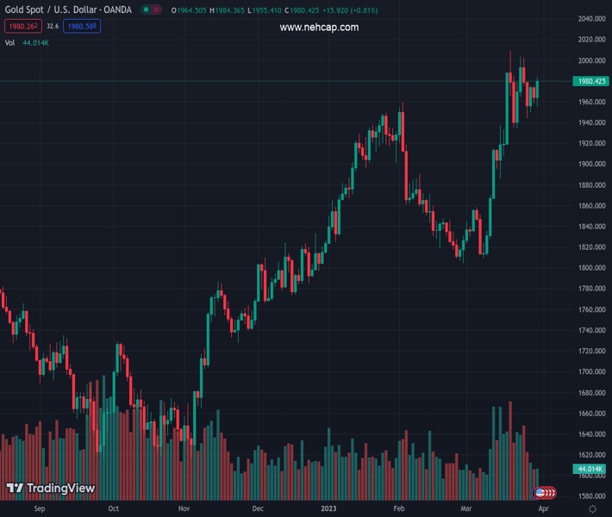612x517 pixels.
Task: Click the Gold Spot / U.S. Dollar symbol title
Action: pos(67,10)
